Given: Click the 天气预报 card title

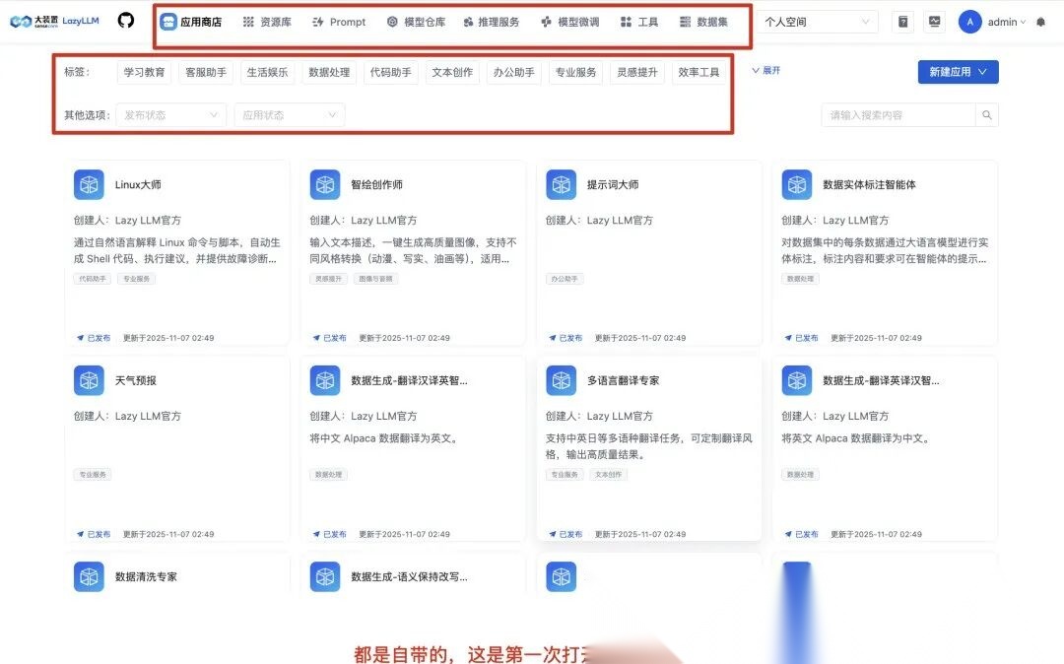Looking at the screenshot, I should 136,380.
